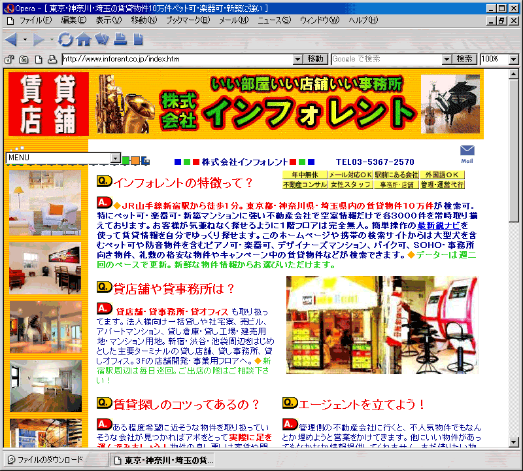The height and width of the screenshot is (471, 523).
Task: Open the 移動(N) menu
Action: coord(144,20)
